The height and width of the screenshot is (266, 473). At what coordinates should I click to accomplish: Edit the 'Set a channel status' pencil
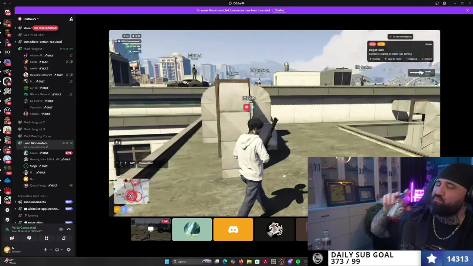47,147
